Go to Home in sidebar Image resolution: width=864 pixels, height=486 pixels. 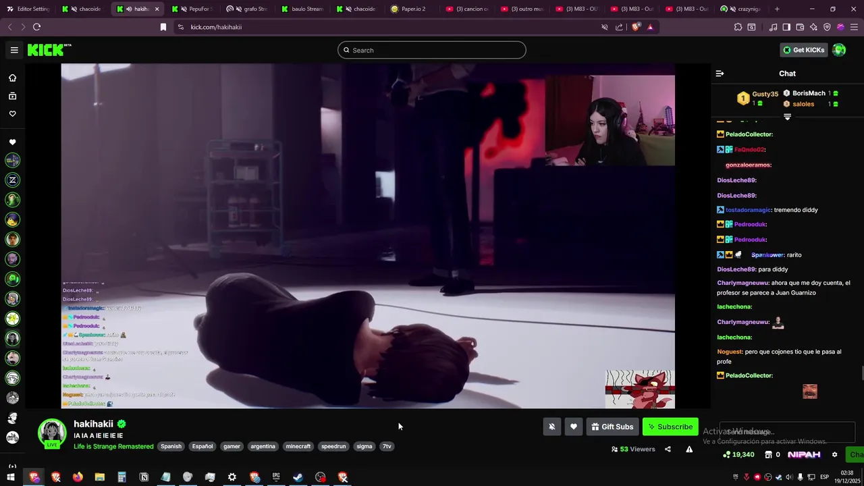point(12,78)
